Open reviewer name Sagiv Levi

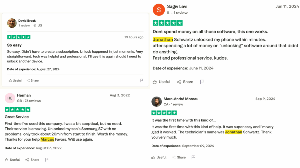click(x=177, y=6)
